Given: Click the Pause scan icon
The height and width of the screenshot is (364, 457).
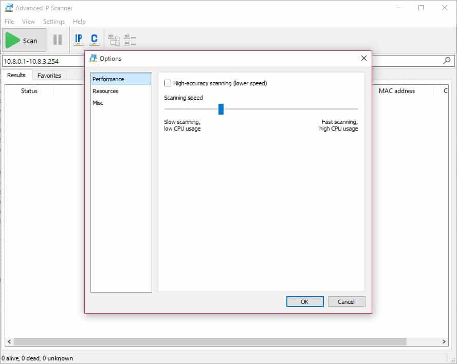Looking at the screenshot, I should [58, 40].
